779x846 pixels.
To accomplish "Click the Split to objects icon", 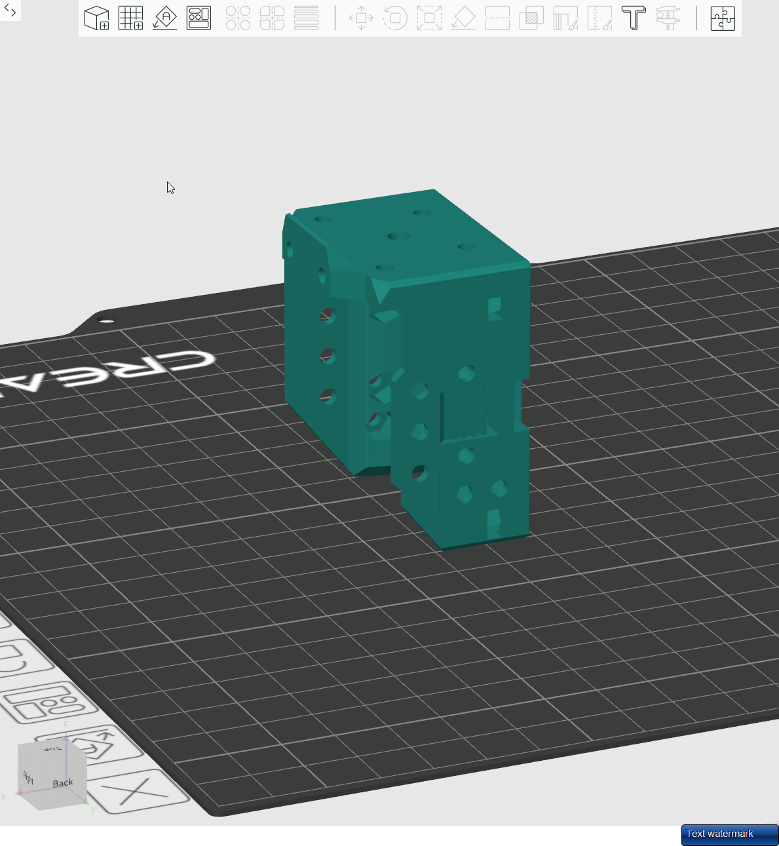I will click(238, 18).
